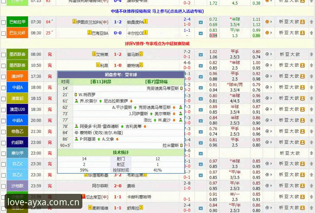Click 欧 link in 沙地联 row
Viewport: 315px width, 213px height.
pos(297,186)
